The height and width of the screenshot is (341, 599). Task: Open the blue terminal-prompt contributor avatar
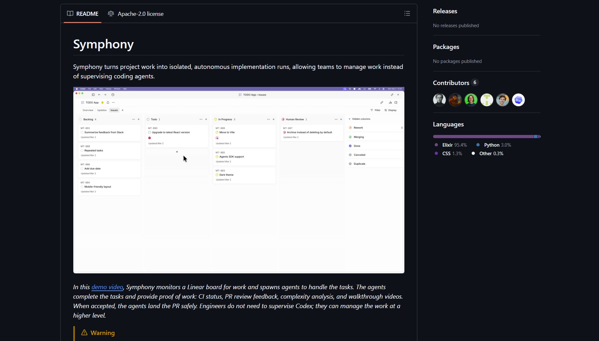pyautogui.click(x=518, y=100)
